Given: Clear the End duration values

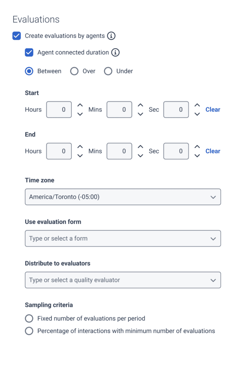Looking at the screenshot, I should (x=213, y=151).
